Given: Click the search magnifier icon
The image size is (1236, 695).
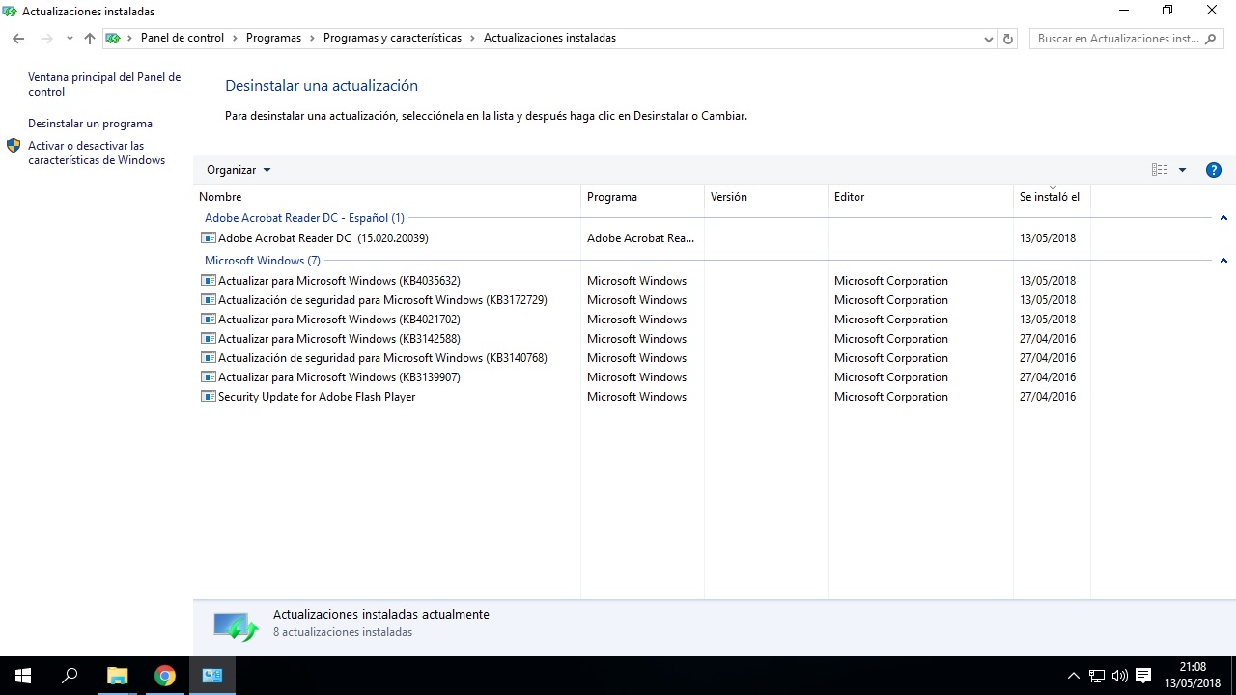Looking at the screenshot, I should pyautogui.click(x=1213, y=39).
